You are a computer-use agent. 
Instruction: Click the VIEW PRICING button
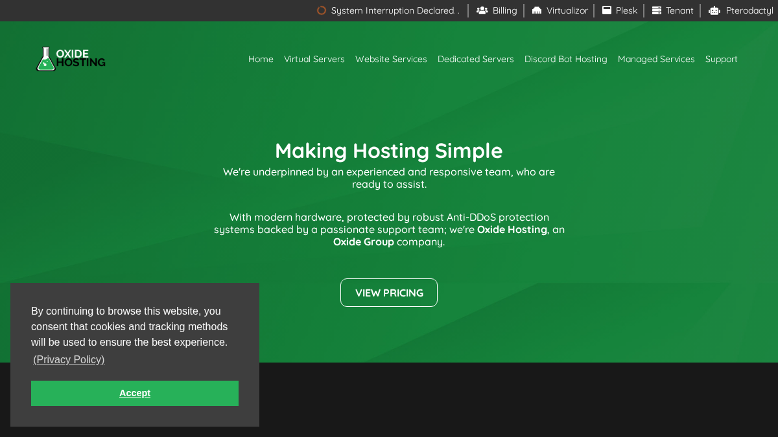pos(389,293)
